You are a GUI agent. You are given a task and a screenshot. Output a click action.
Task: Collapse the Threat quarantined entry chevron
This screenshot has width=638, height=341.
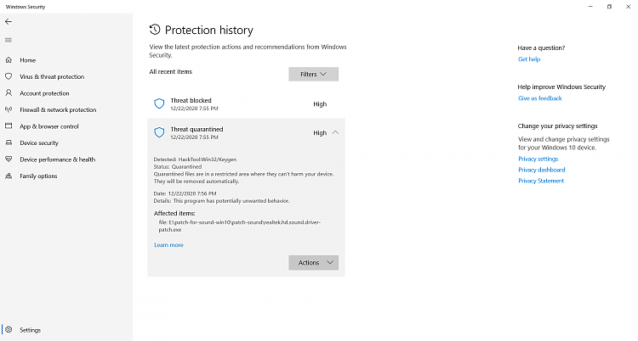tap(335, 132)
